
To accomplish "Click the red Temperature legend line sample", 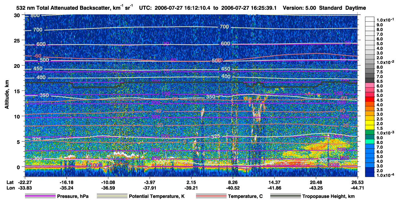I will 211,196.
